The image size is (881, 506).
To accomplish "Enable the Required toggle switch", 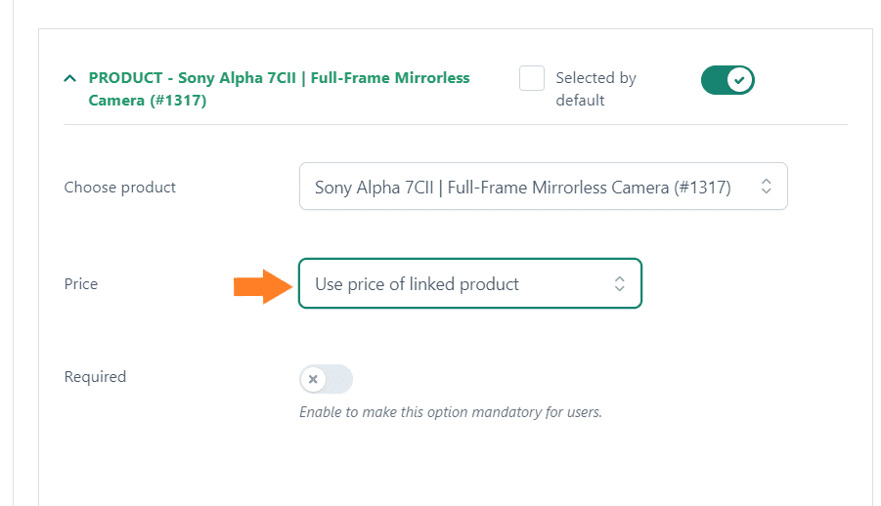I will click(326, 379).
